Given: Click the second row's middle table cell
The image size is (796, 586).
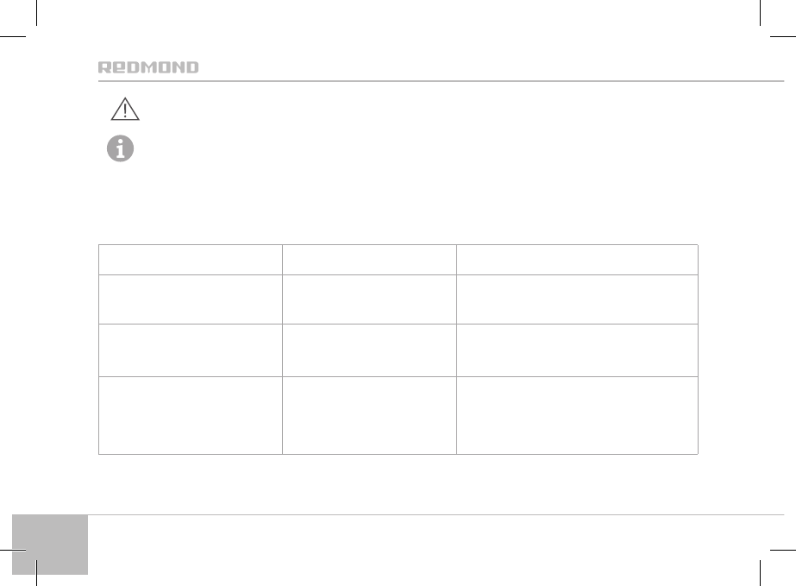Looking at the screenshot, I should tap(370, 299).
